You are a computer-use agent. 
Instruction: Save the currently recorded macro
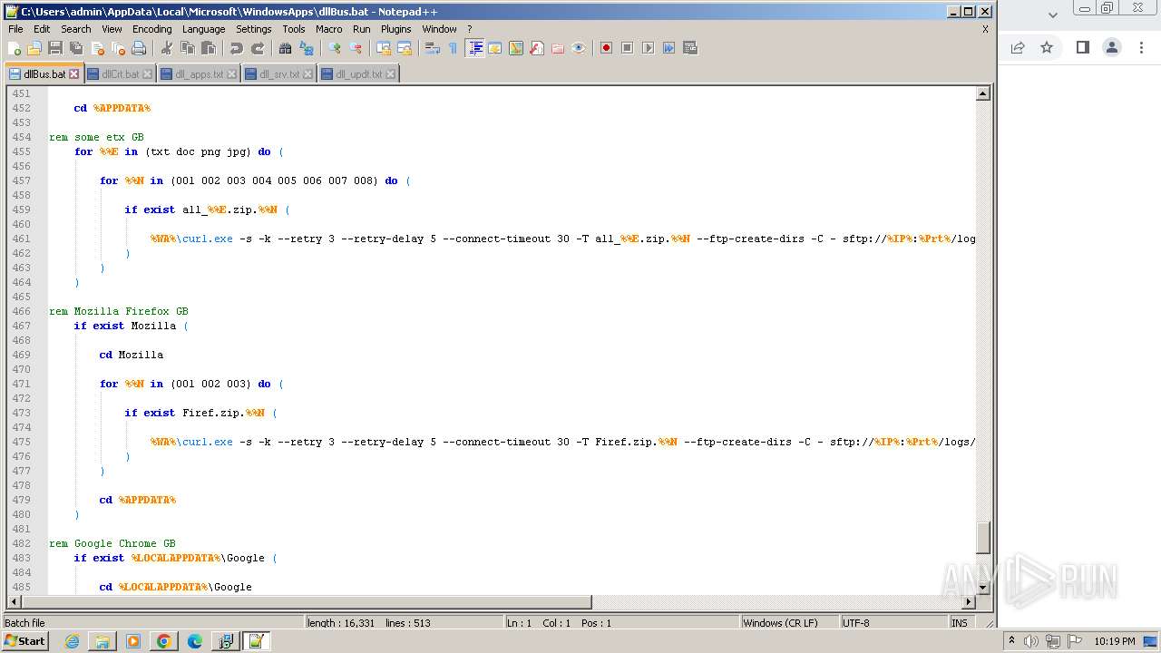tap(690, 48)
